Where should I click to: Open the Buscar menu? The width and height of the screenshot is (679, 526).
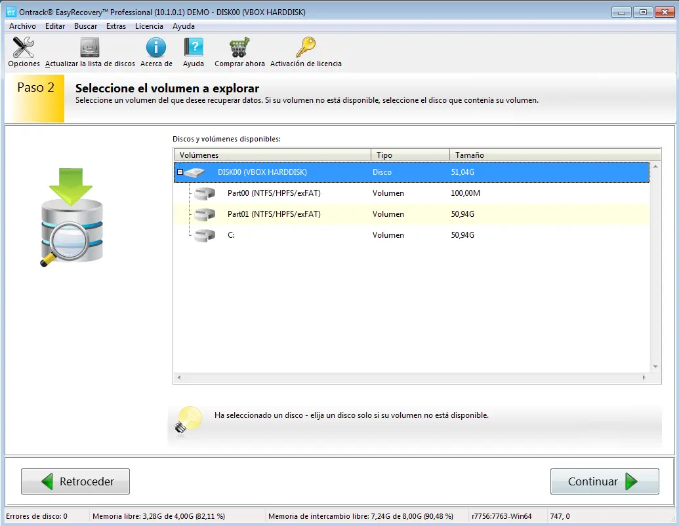(85, 26)
